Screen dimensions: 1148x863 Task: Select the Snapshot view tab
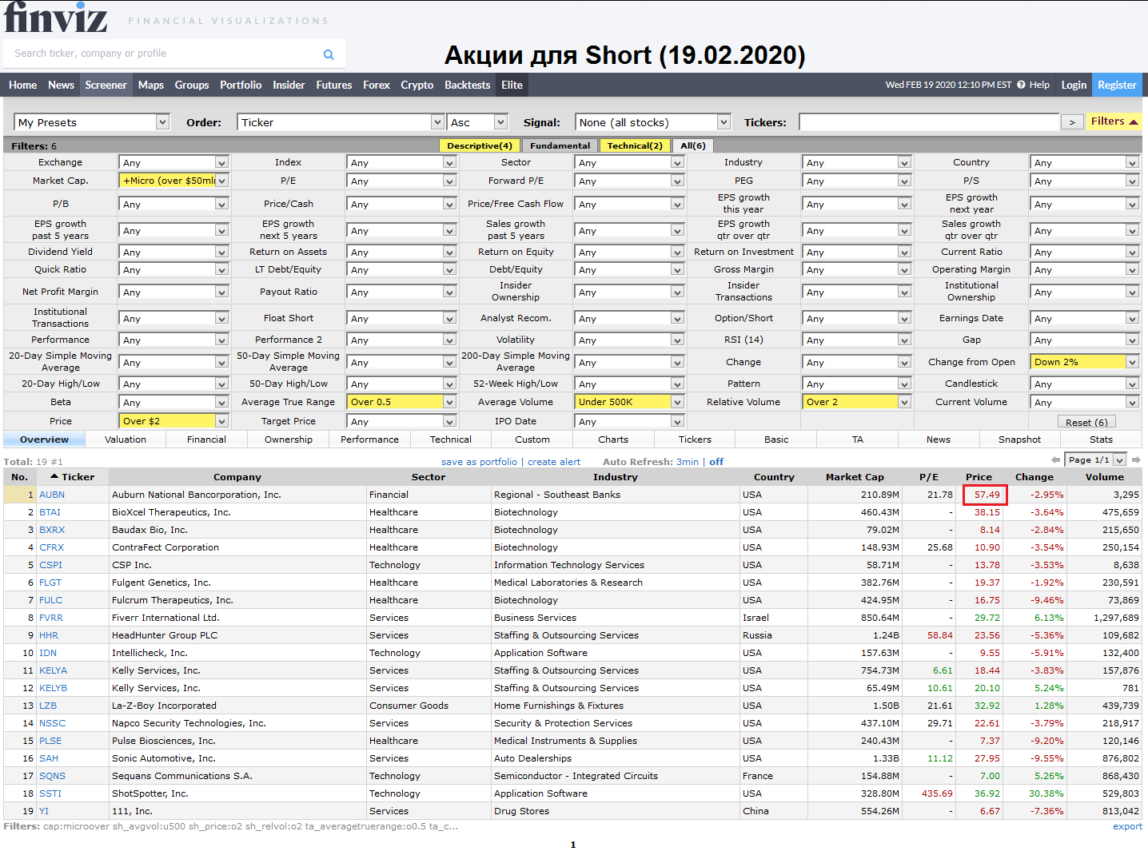(1020, 439)
